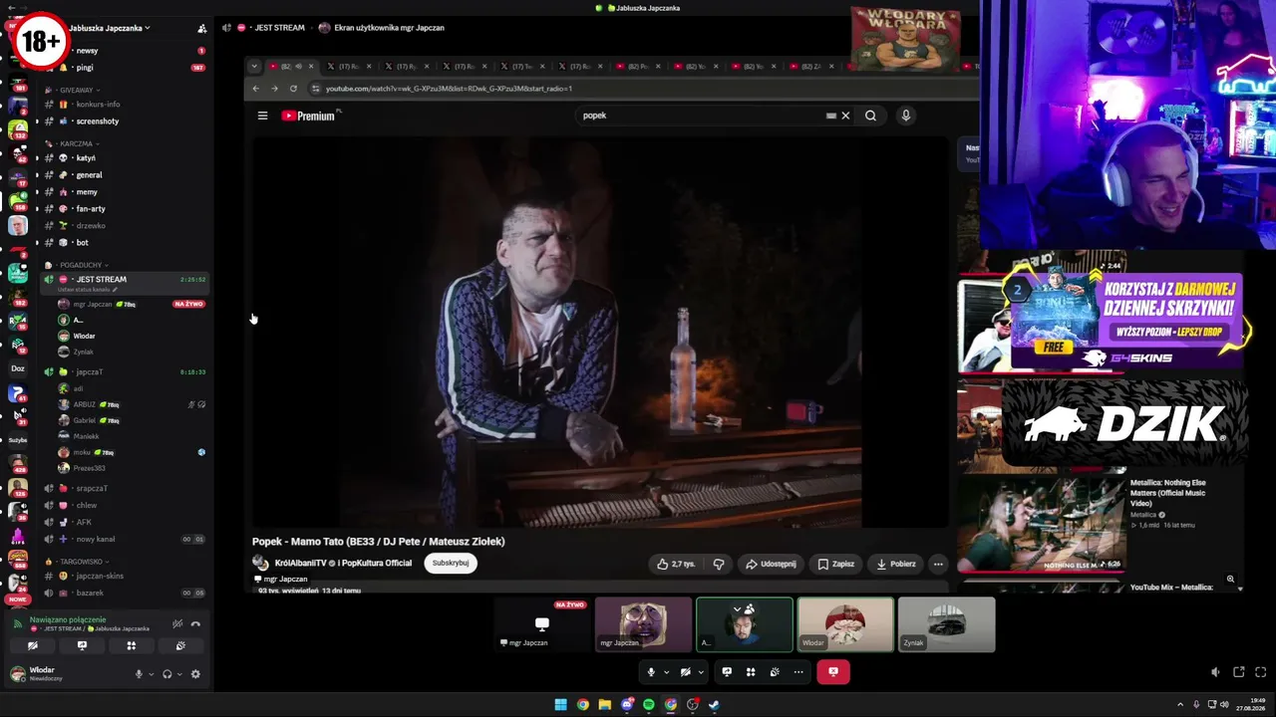Pop out the stream window
The width and height of the screenshot is (1276, 717).
pos(1239,672)
